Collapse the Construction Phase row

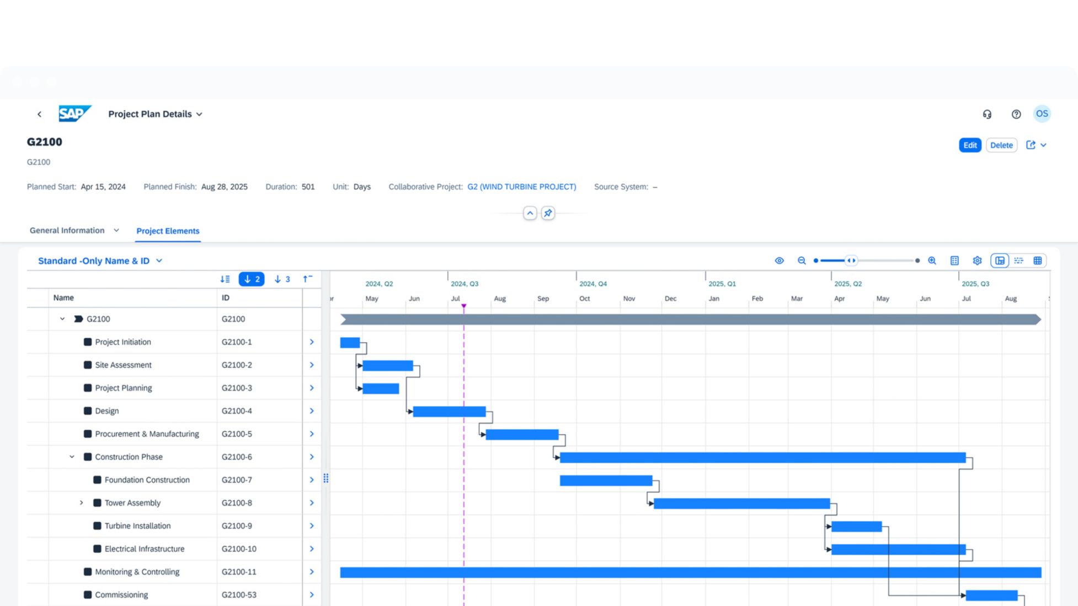pos(72,457)
